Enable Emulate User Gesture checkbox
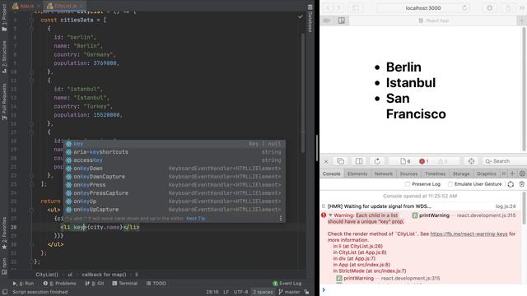This screenshot has height=296, width=527. pos(450,184)
